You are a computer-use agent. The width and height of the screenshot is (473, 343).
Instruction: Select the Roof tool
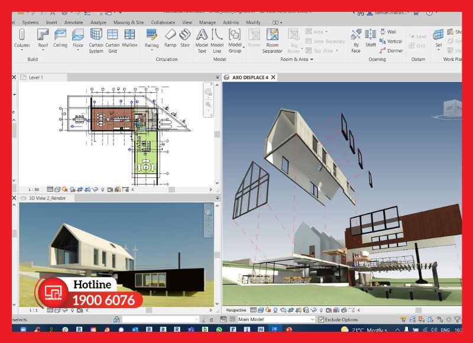click(x=43, y=38)
